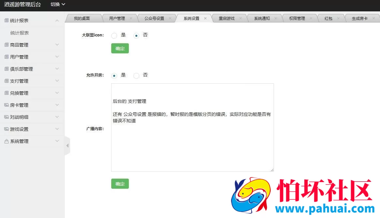Image resolution: width=380 pixels, height=218 pixels.
Task: Switch to the 权限管理 tab
Action: click(297, 18)
